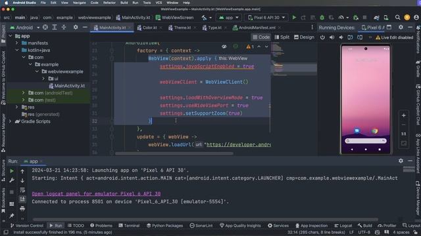Rerun app in Run panel
The width and height of the screenshot is (421, 236).
click(12, 170)
